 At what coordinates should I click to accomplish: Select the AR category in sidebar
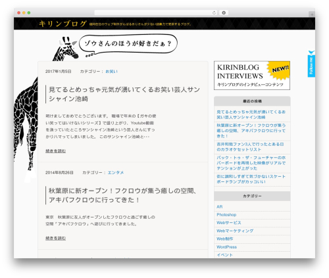pyautogui.click(x=220, y=207)
